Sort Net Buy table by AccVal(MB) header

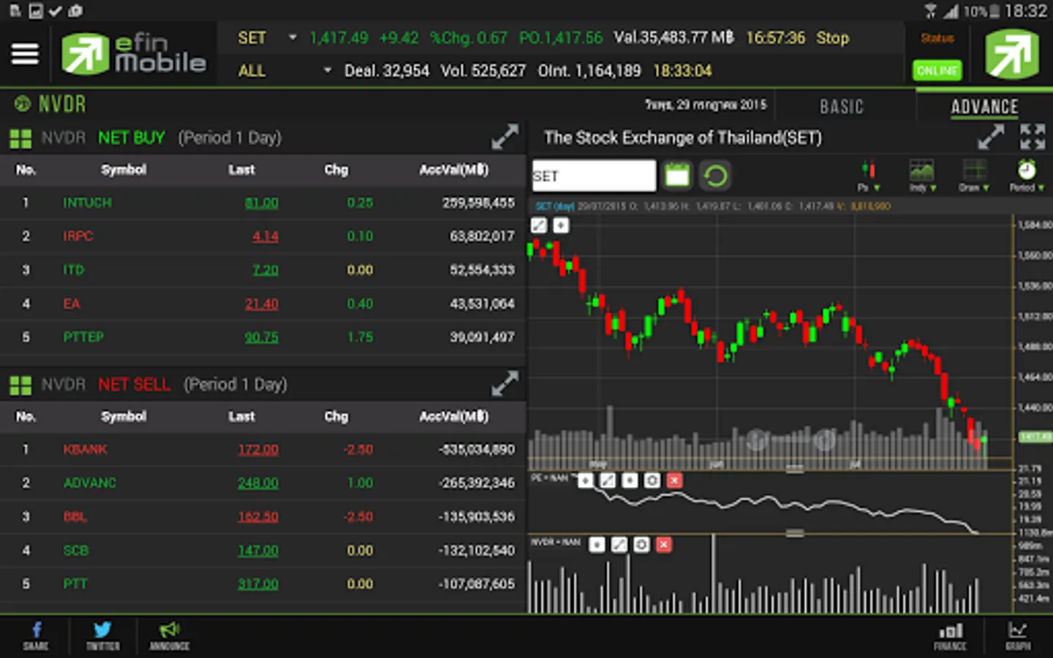pyautogui.click(x=453, y=170)
